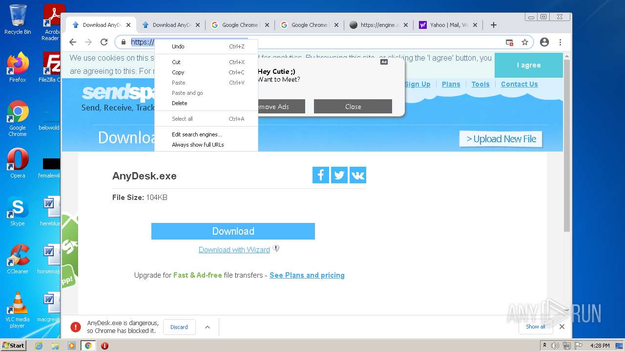Open Google Chrome desktop icon
Screen dimensions: 625x352
18,118
